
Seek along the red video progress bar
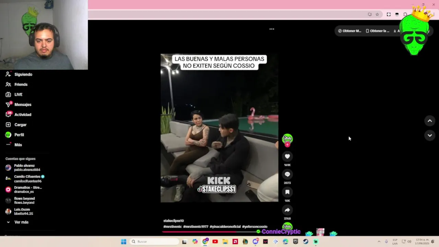pyautogui.click(x=211, y=232)
